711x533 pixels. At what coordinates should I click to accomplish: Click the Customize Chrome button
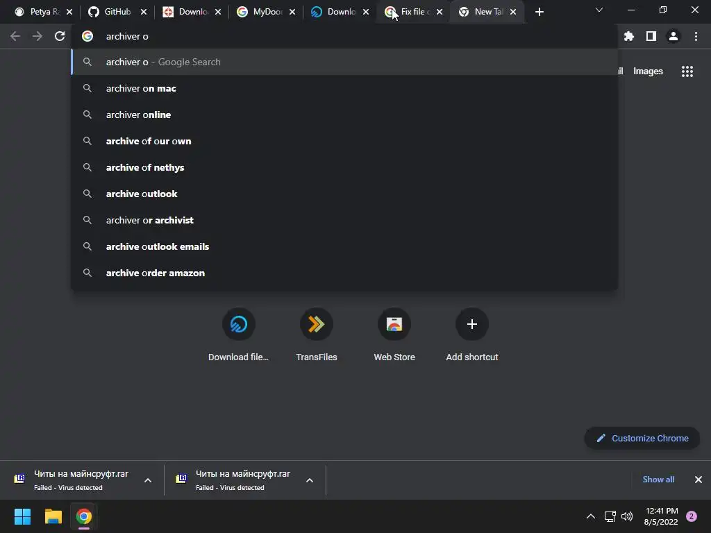(642, 439)
